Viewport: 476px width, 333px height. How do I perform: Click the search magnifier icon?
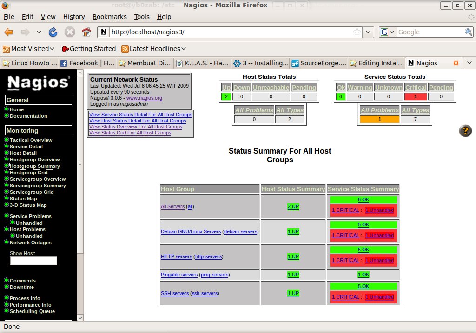[469, 32]
